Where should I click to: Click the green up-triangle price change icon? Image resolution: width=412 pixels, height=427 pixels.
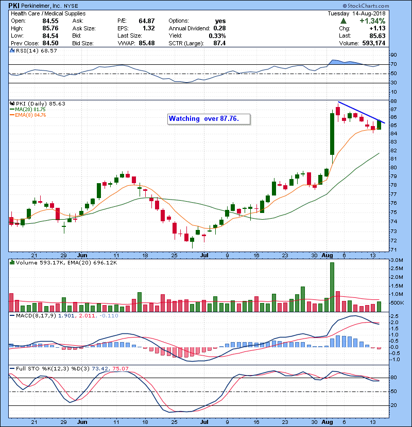coord(344,21)
